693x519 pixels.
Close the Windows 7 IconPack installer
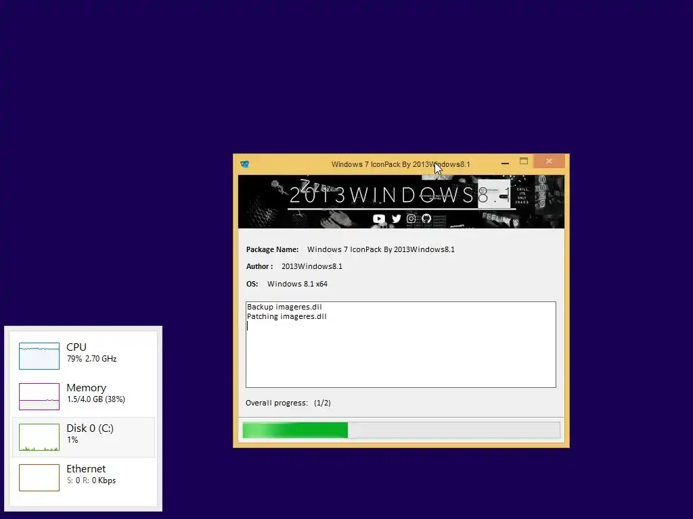[549, 162]
